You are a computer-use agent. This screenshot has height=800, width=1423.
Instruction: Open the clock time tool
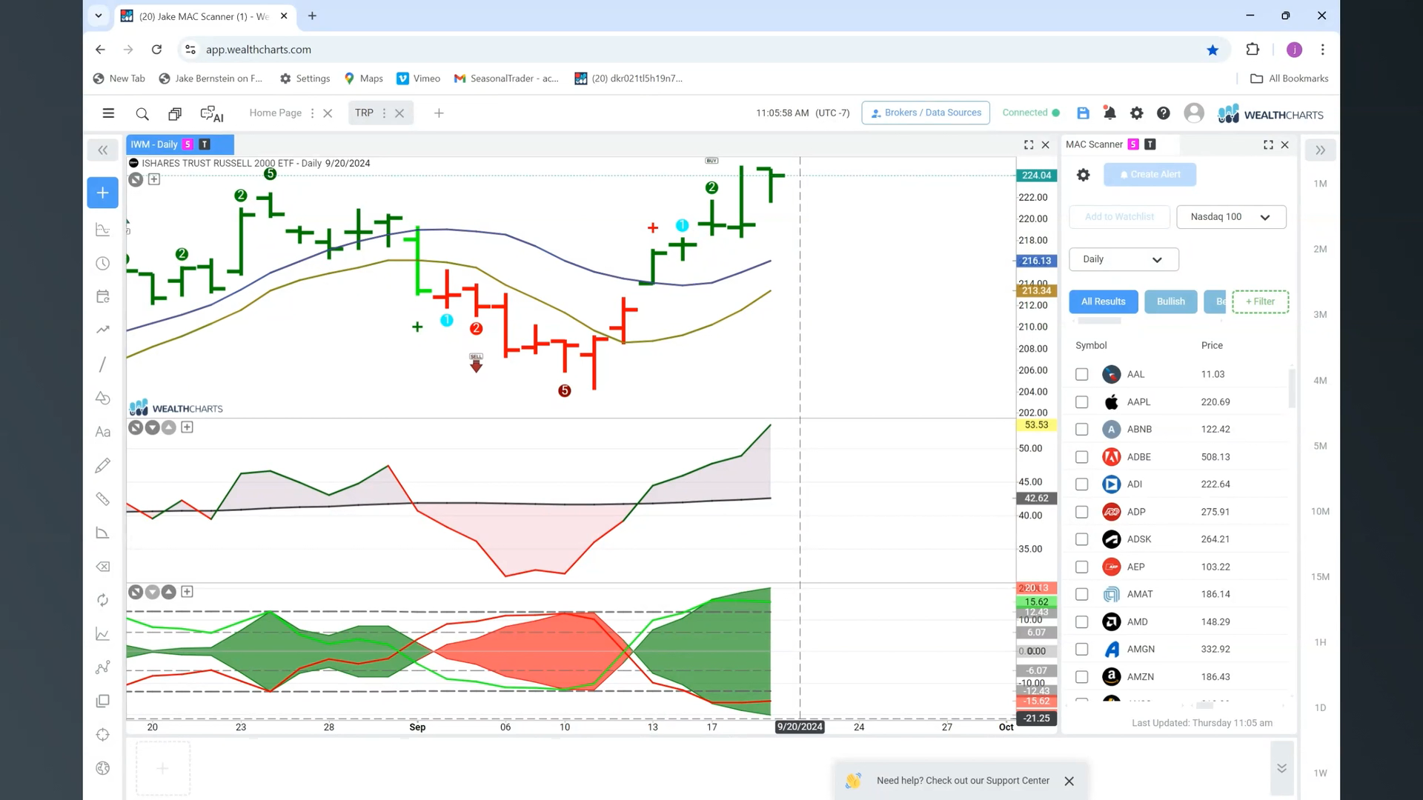click(103, 264)
